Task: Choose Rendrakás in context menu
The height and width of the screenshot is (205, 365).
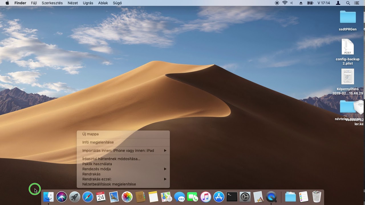Action: tap(123, 174)
